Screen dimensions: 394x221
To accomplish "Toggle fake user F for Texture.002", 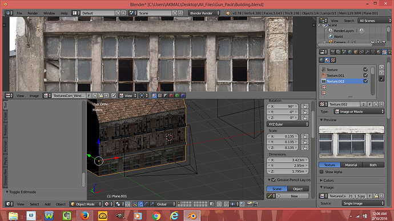I will [x=370, y=104].
